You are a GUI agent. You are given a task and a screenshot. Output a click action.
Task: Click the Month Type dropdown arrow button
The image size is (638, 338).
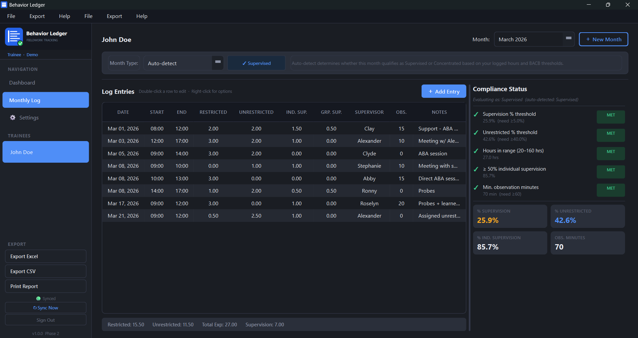tap(218, 63)
